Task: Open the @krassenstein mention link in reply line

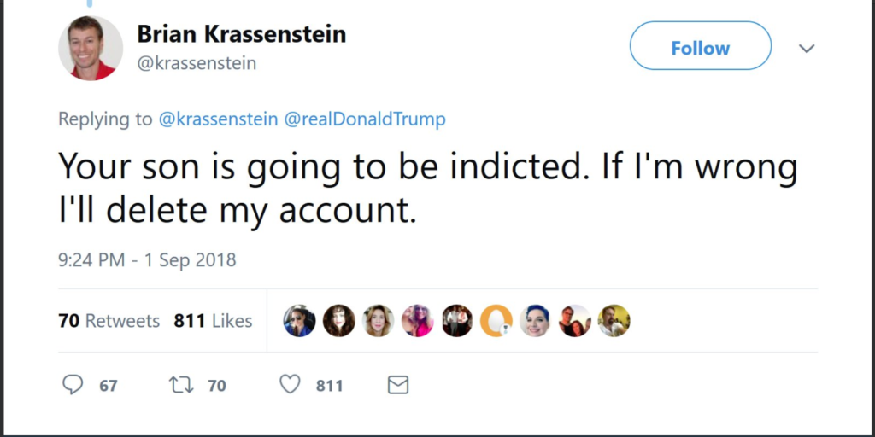Action: coord(218,119)
